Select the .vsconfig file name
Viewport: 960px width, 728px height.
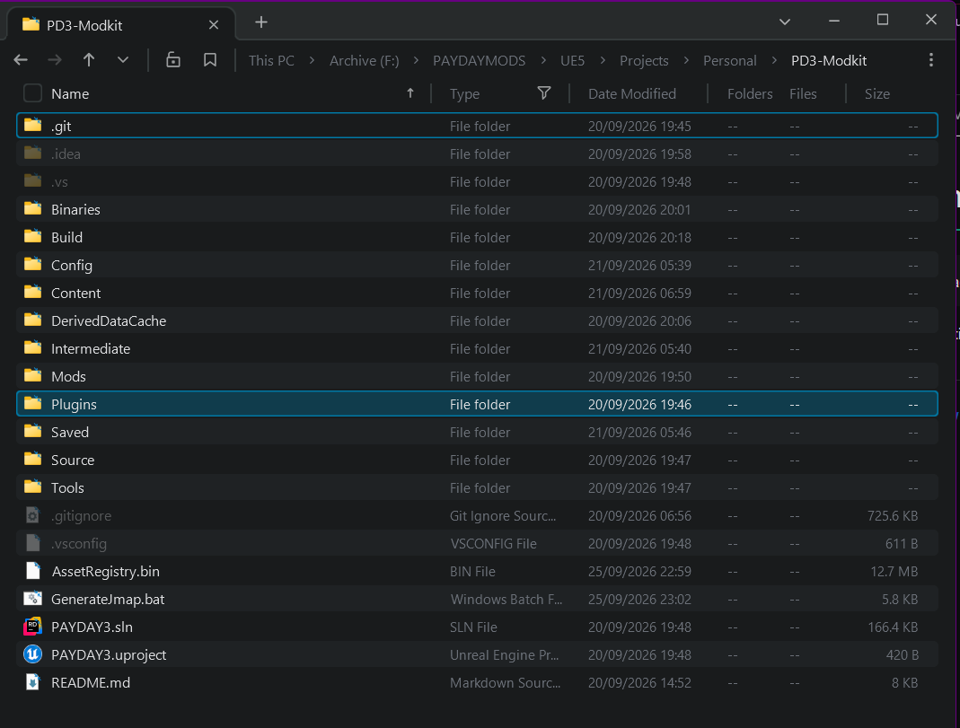click(79, 544)
